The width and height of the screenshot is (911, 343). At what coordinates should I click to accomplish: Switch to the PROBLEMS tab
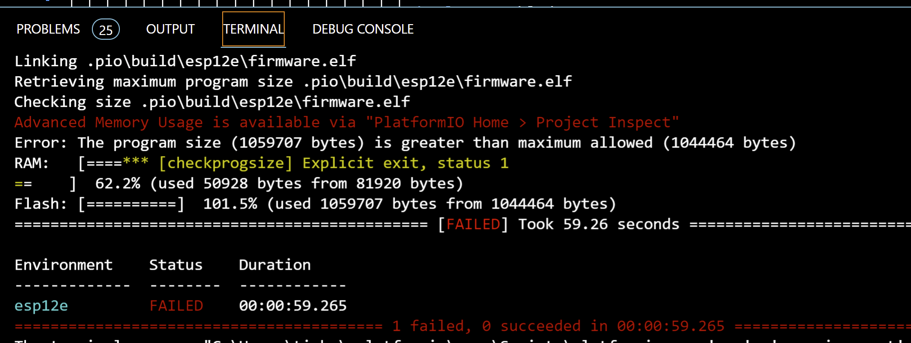(47, 29)
